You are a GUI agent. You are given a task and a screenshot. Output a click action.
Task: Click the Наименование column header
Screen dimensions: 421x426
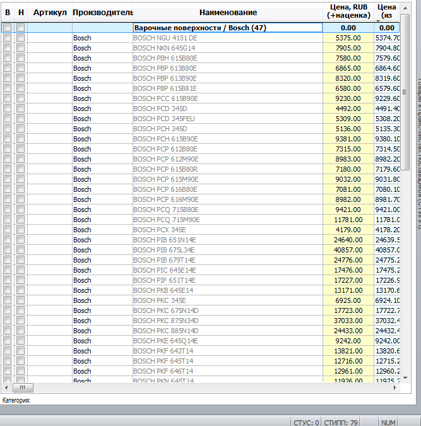(x=228, y=12)
